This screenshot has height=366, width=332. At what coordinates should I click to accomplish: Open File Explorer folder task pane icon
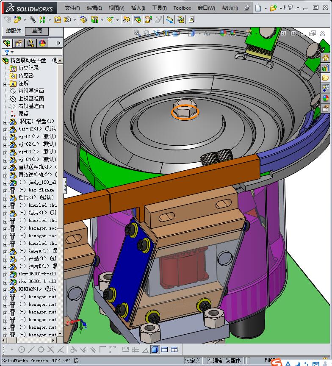pyautogui.click(x=326, y=78)
